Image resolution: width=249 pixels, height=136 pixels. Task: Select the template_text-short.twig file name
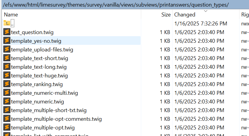pyautogui.click(x=40, y=58)
